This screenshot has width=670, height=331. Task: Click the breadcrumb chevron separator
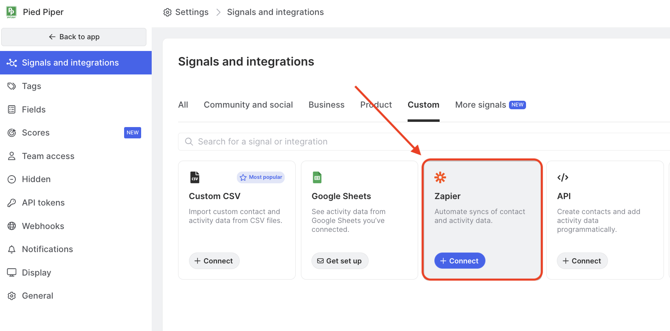[x=218, y=13]
